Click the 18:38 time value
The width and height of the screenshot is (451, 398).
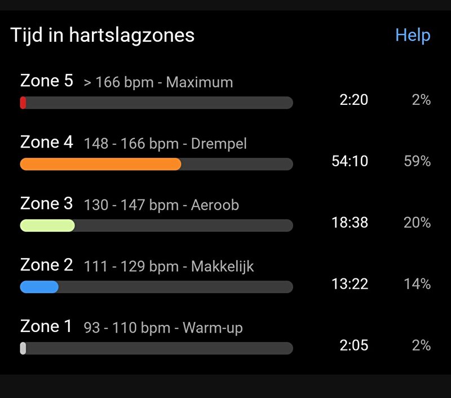pyautogui.click(x=350, y=222)
